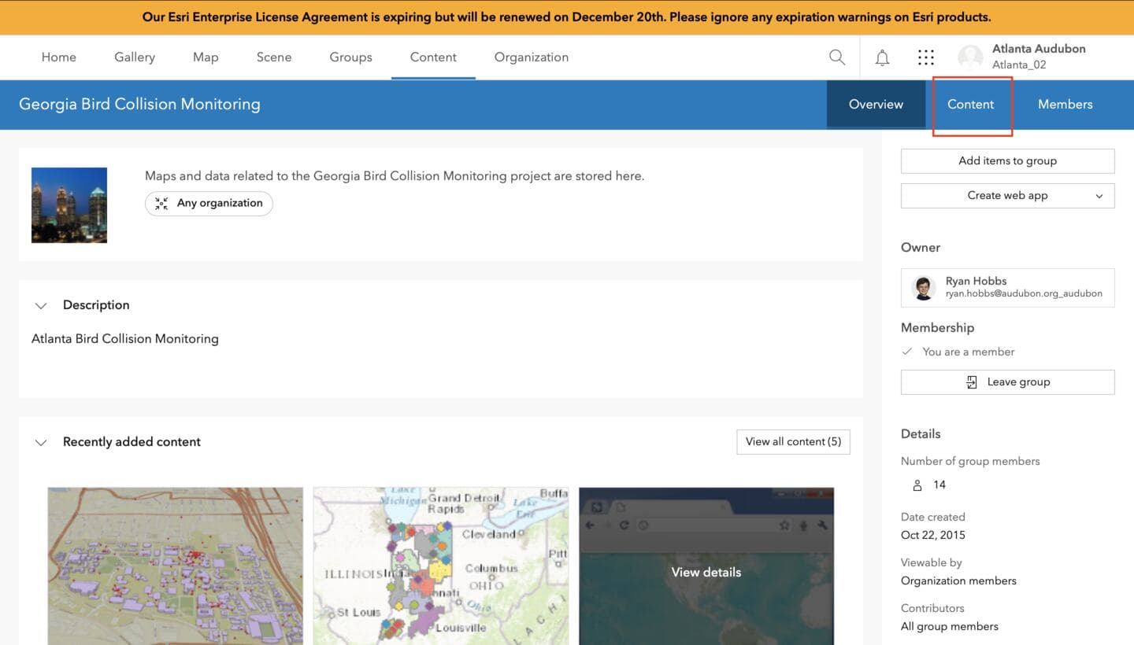Click the Atlanta Audubon account name
The height and width of the screenshot is (645, 1134).
[x=1039, y=49]
